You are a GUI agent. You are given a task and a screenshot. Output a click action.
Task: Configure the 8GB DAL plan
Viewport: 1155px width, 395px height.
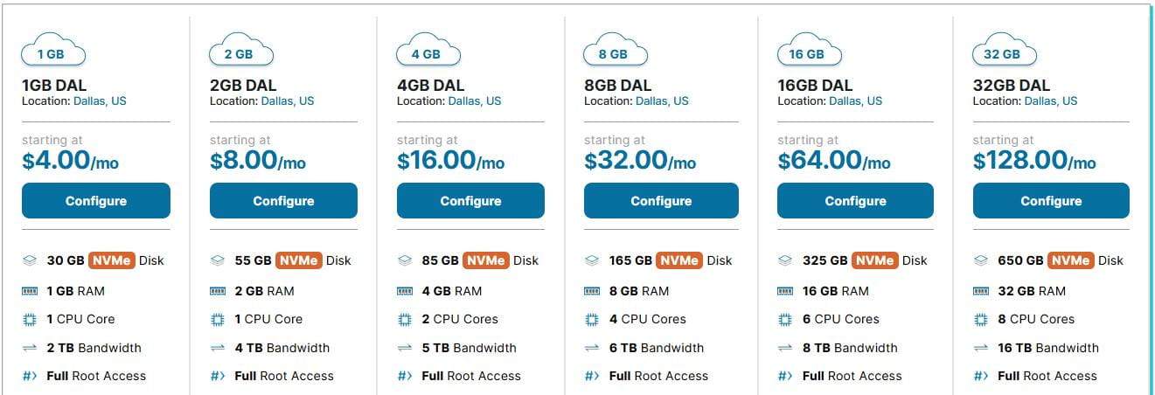point(661,201)
